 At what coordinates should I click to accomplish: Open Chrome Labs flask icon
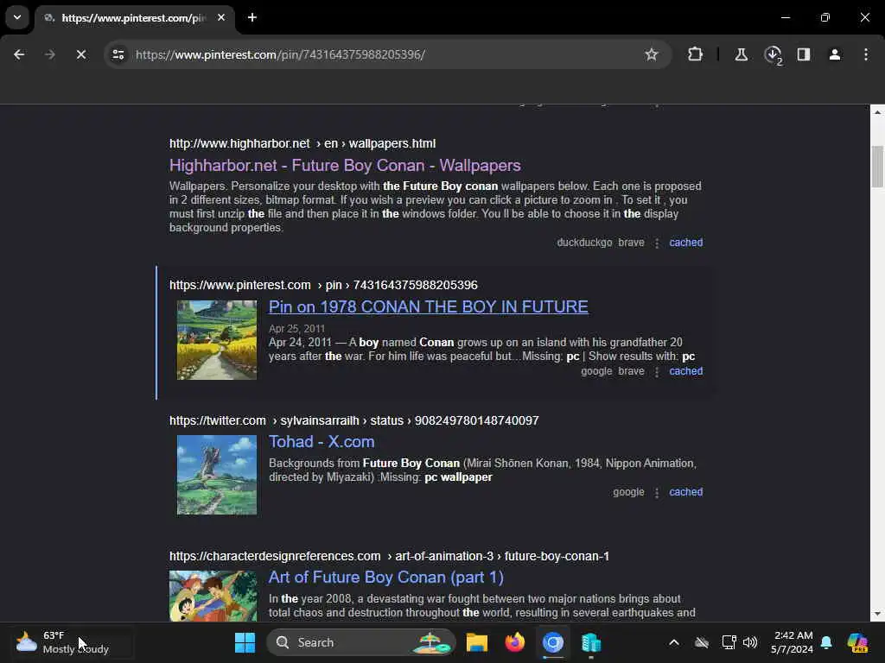(x=741, y=54)
